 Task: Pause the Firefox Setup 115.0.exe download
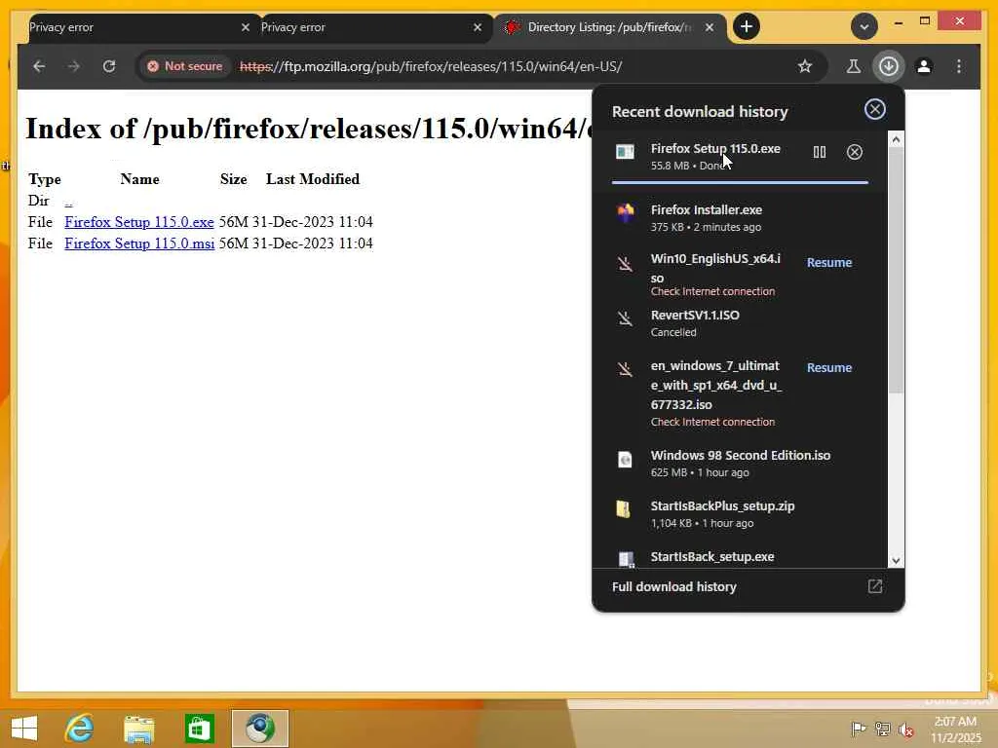click(x=820, y=152)
